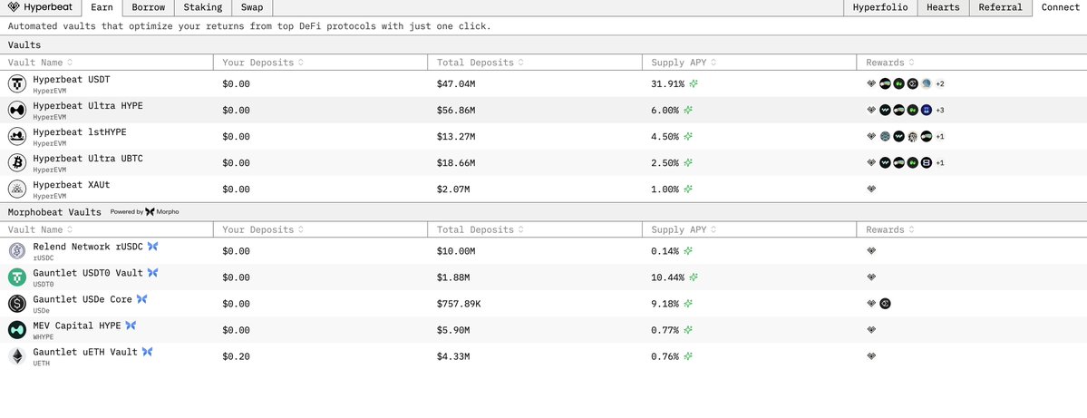
Task: Open the Referral page
Action: pos(1000,7)
